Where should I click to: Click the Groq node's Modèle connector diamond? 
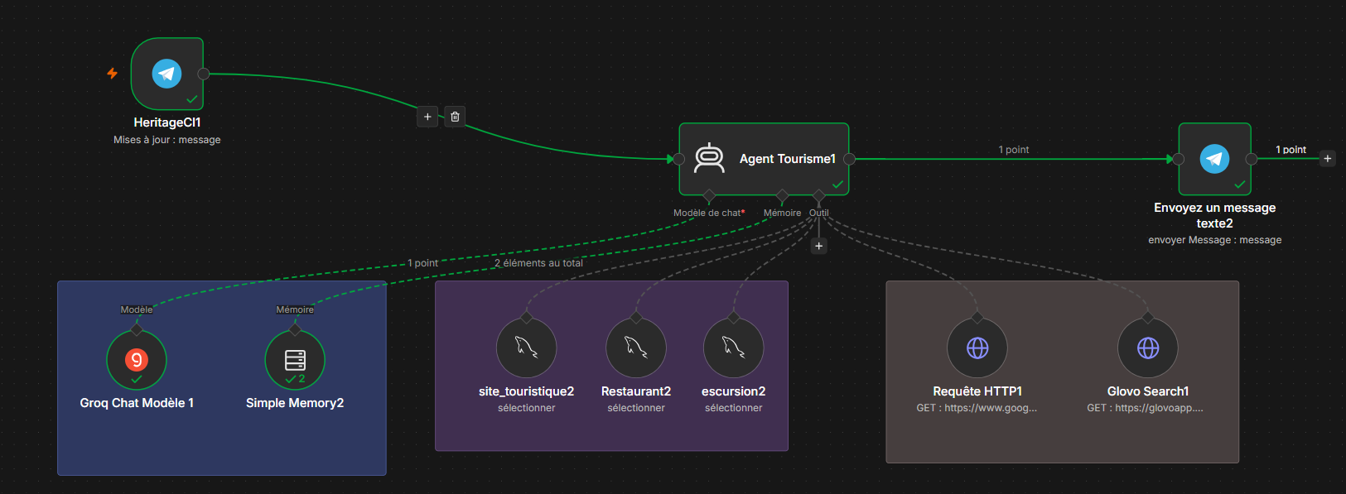pyautogui.click(x=137, y=329)
